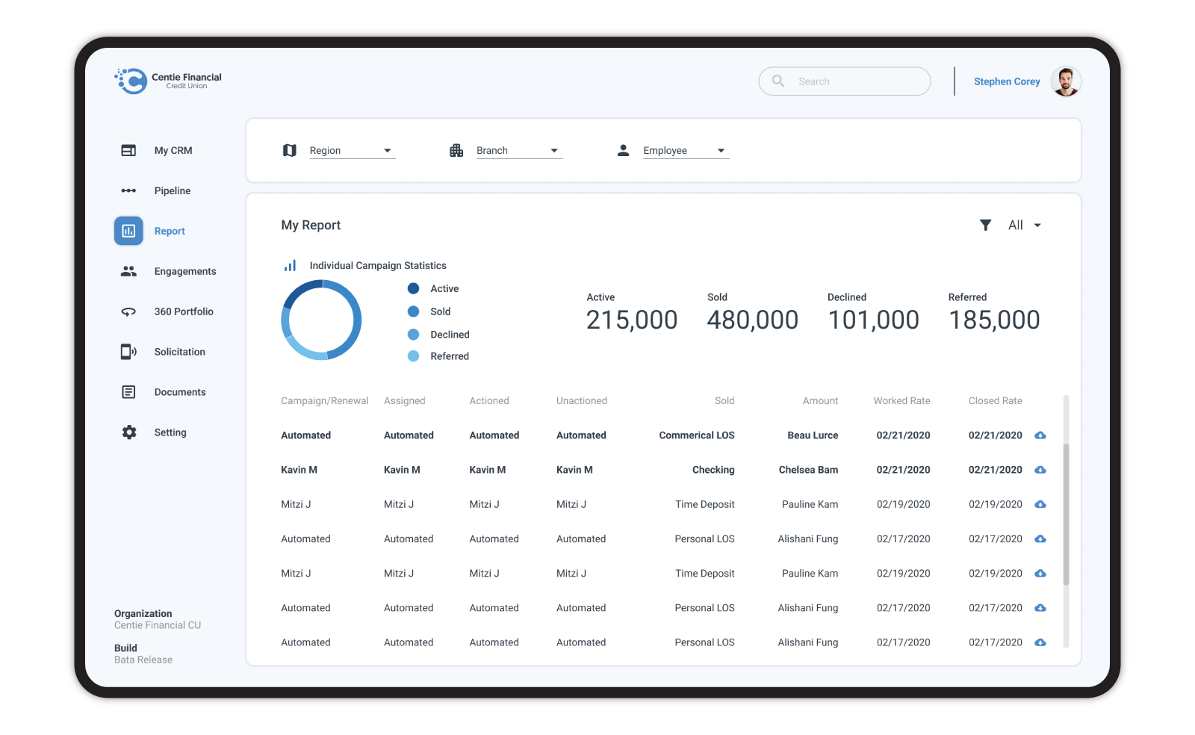Click the campaign donut chart
Screen dimensions: 1195x735
321,320
